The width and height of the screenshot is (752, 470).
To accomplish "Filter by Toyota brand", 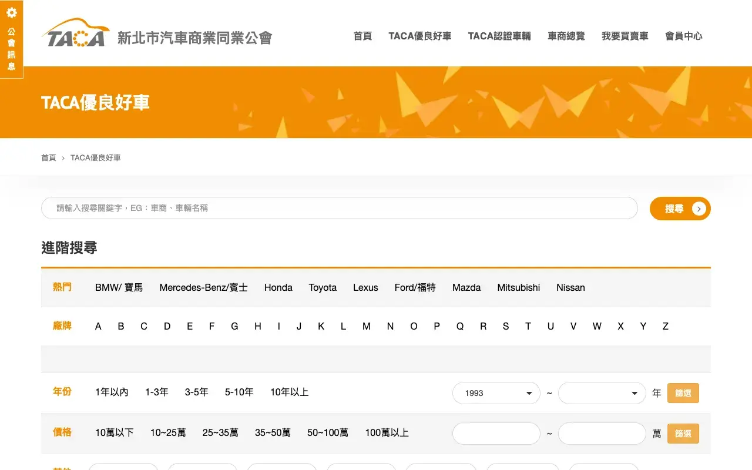I will [323, 287].
